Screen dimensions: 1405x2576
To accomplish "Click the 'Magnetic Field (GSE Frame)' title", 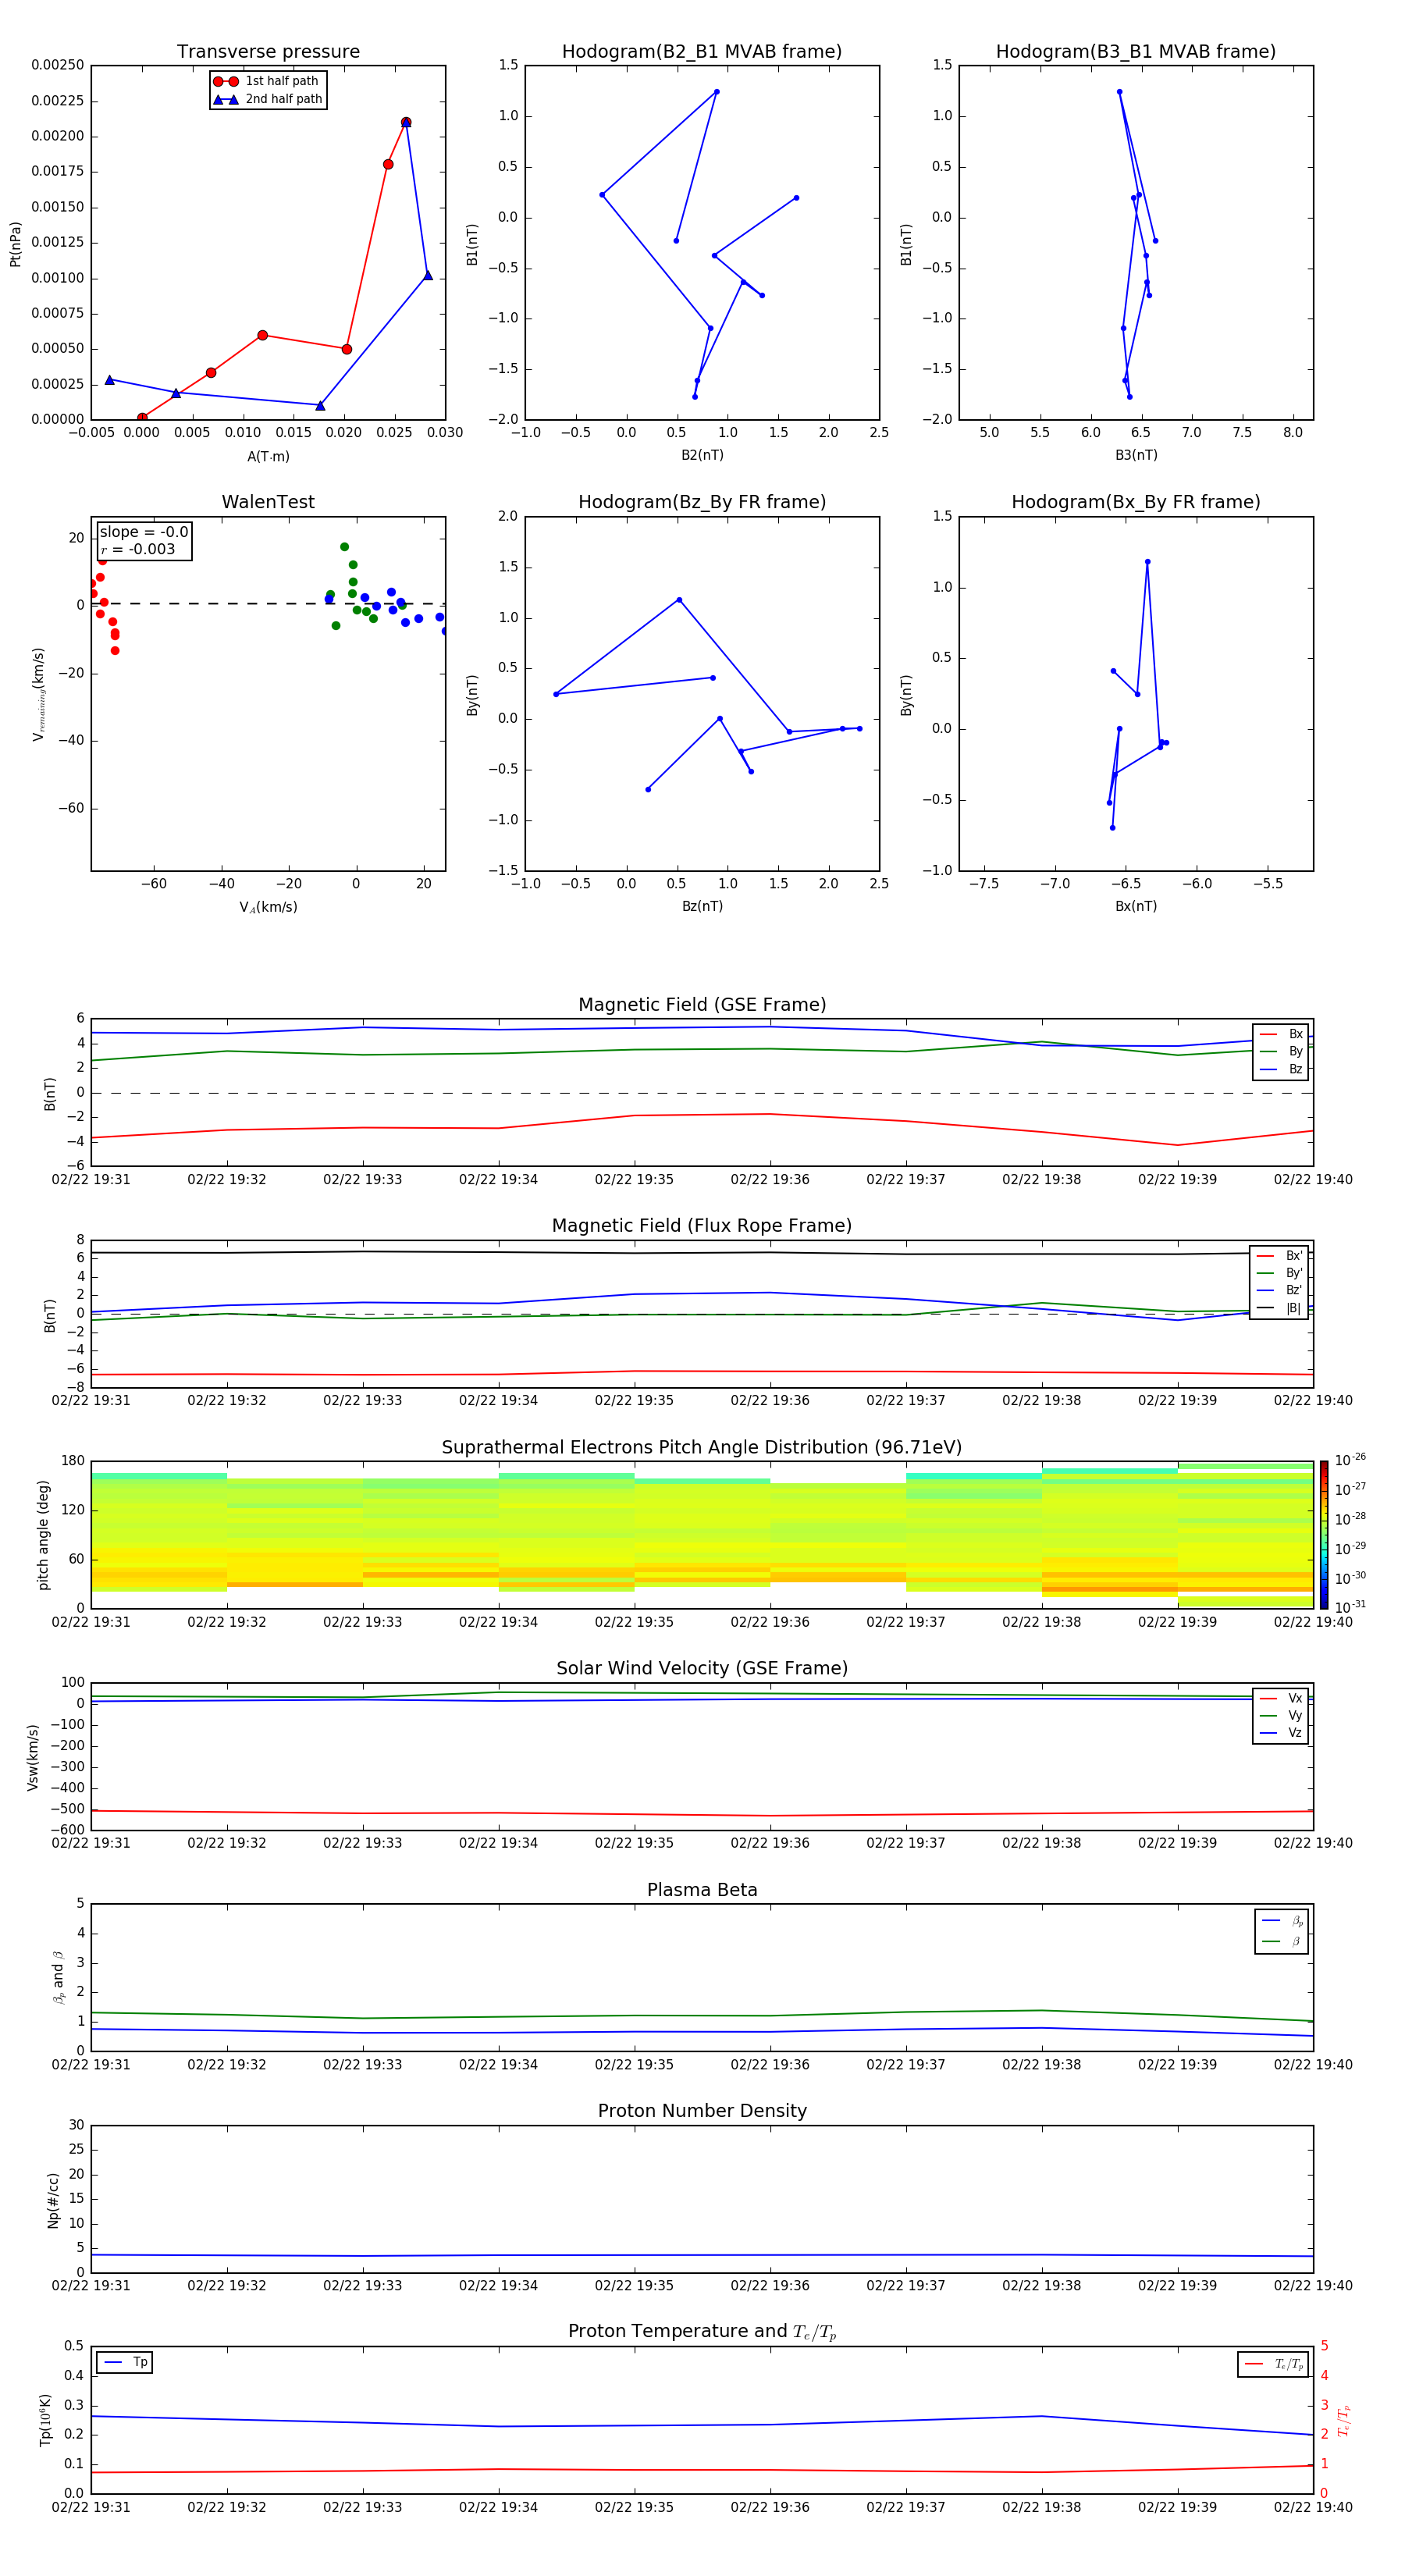I will [702, 1005].
